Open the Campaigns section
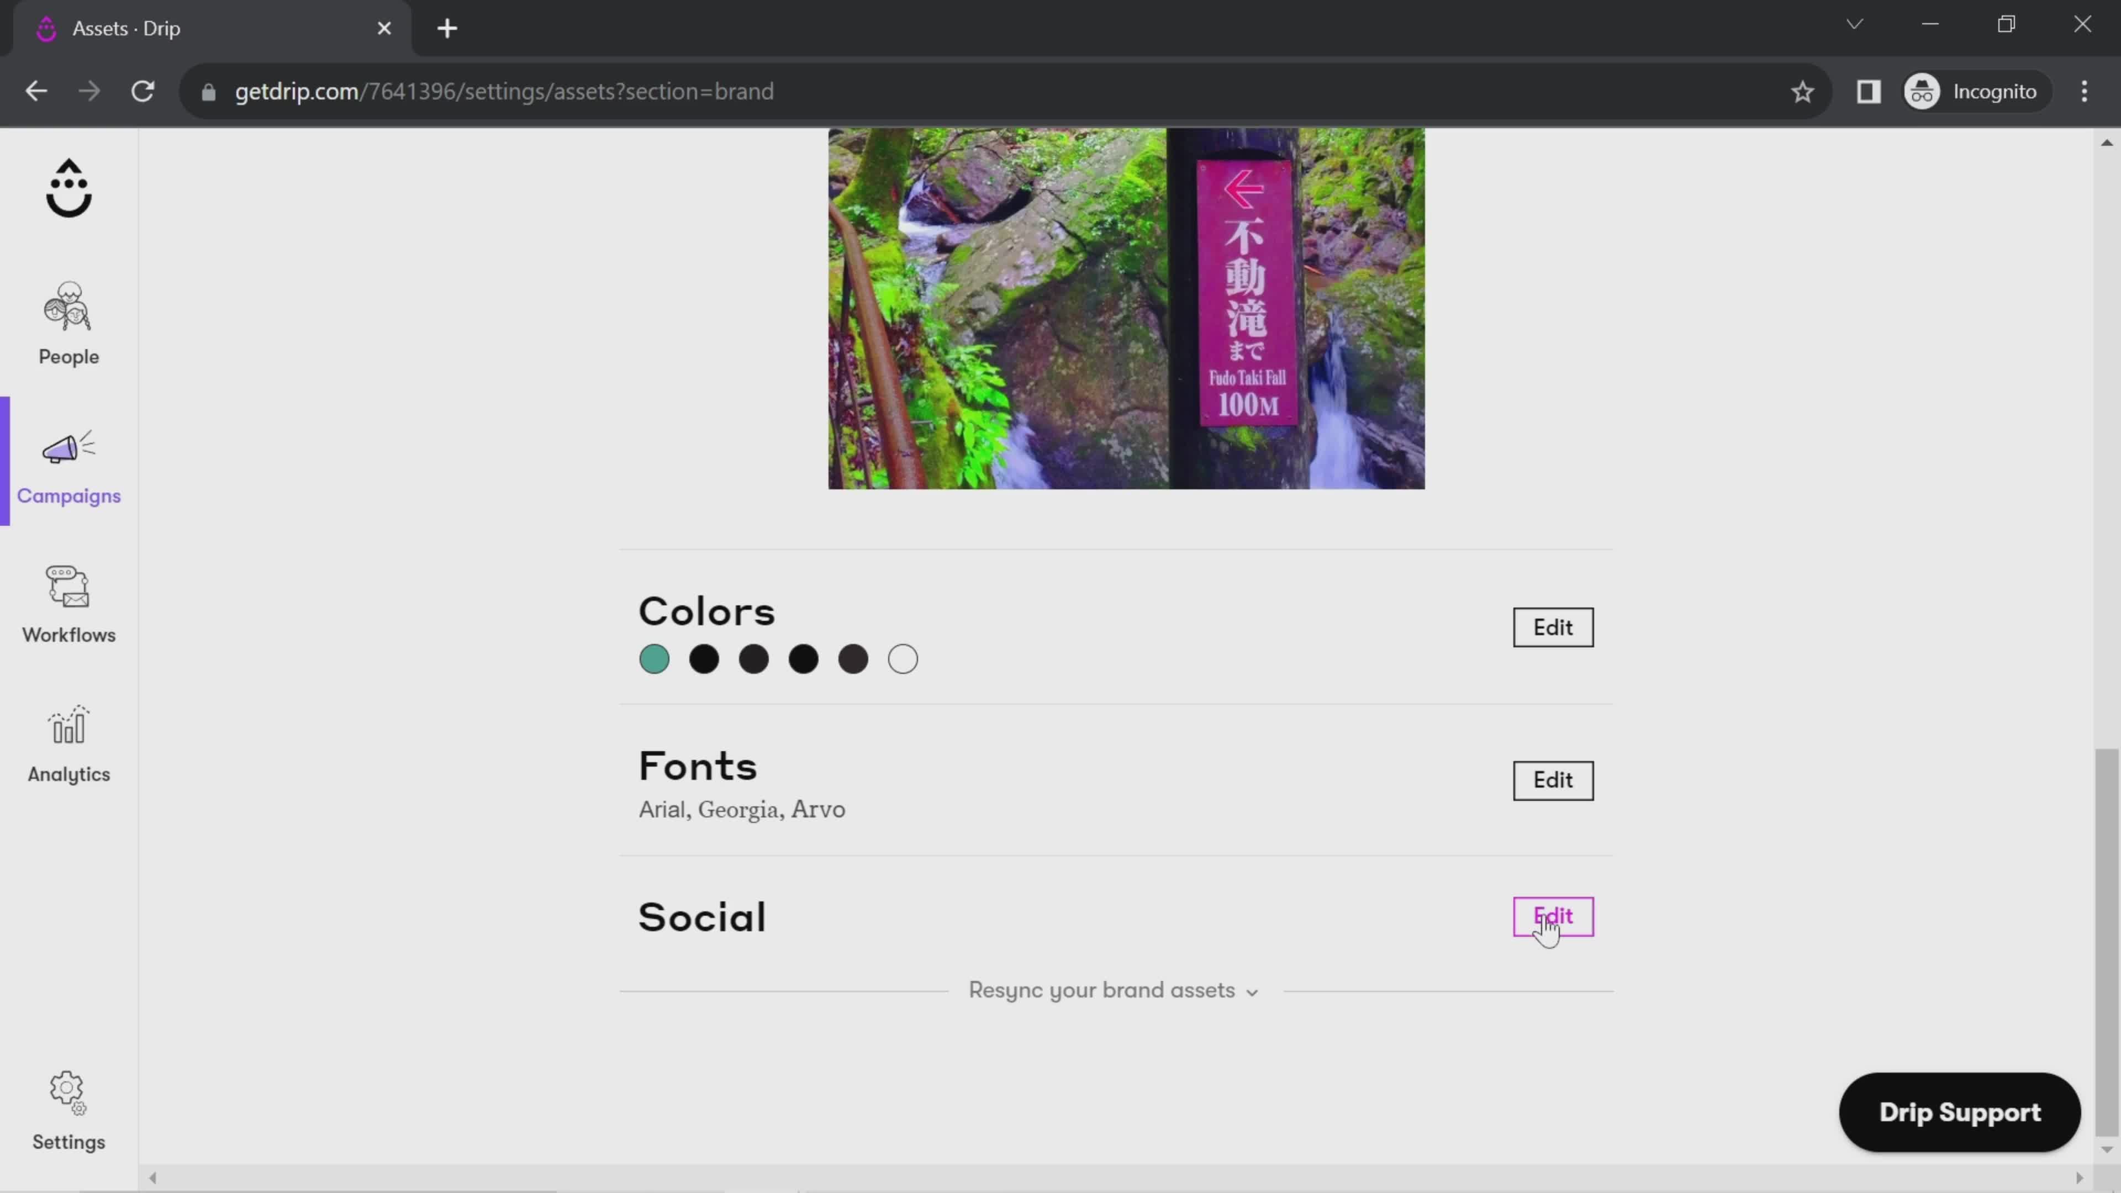Screen dimensions: 2121x1193 point(68,467)
